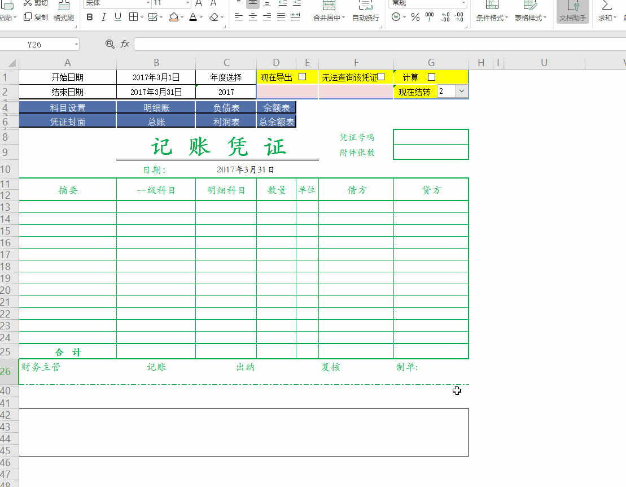Select the column G header

pyautogui.click(x=431, y=63)
